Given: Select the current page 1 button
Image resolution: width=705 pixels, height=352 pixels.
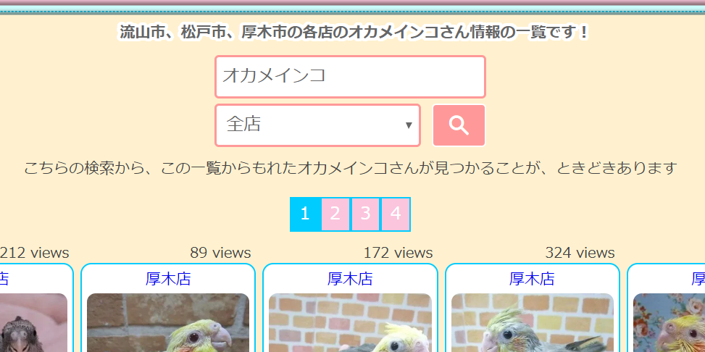Looking at the screenshot, I should (305, 214).
